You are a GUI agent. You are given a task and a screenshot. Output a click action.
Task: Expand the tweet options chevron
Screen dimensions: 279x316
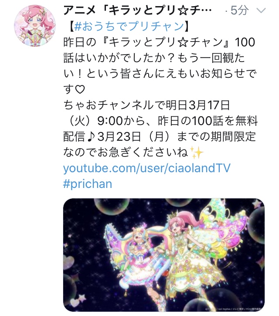[x=261, y=10]
